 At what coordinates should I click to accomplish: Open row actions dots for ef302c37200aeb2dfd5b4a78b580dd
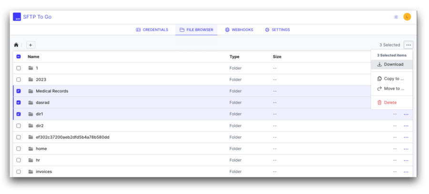click(406, 137)
